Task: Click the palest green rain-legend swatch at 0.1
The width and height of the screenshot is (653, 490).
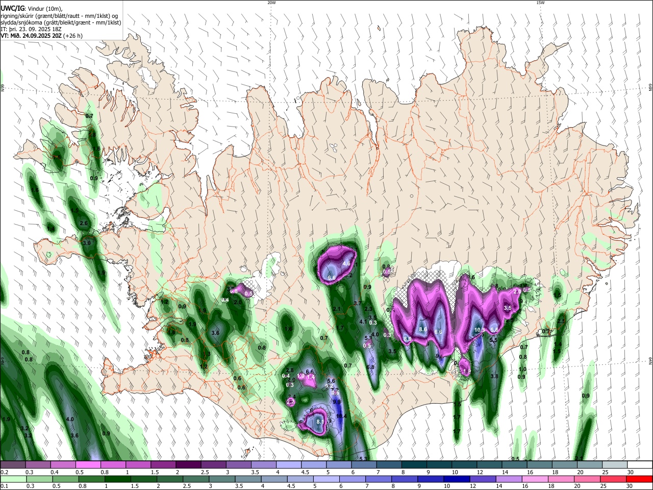Action: [13, 479]
